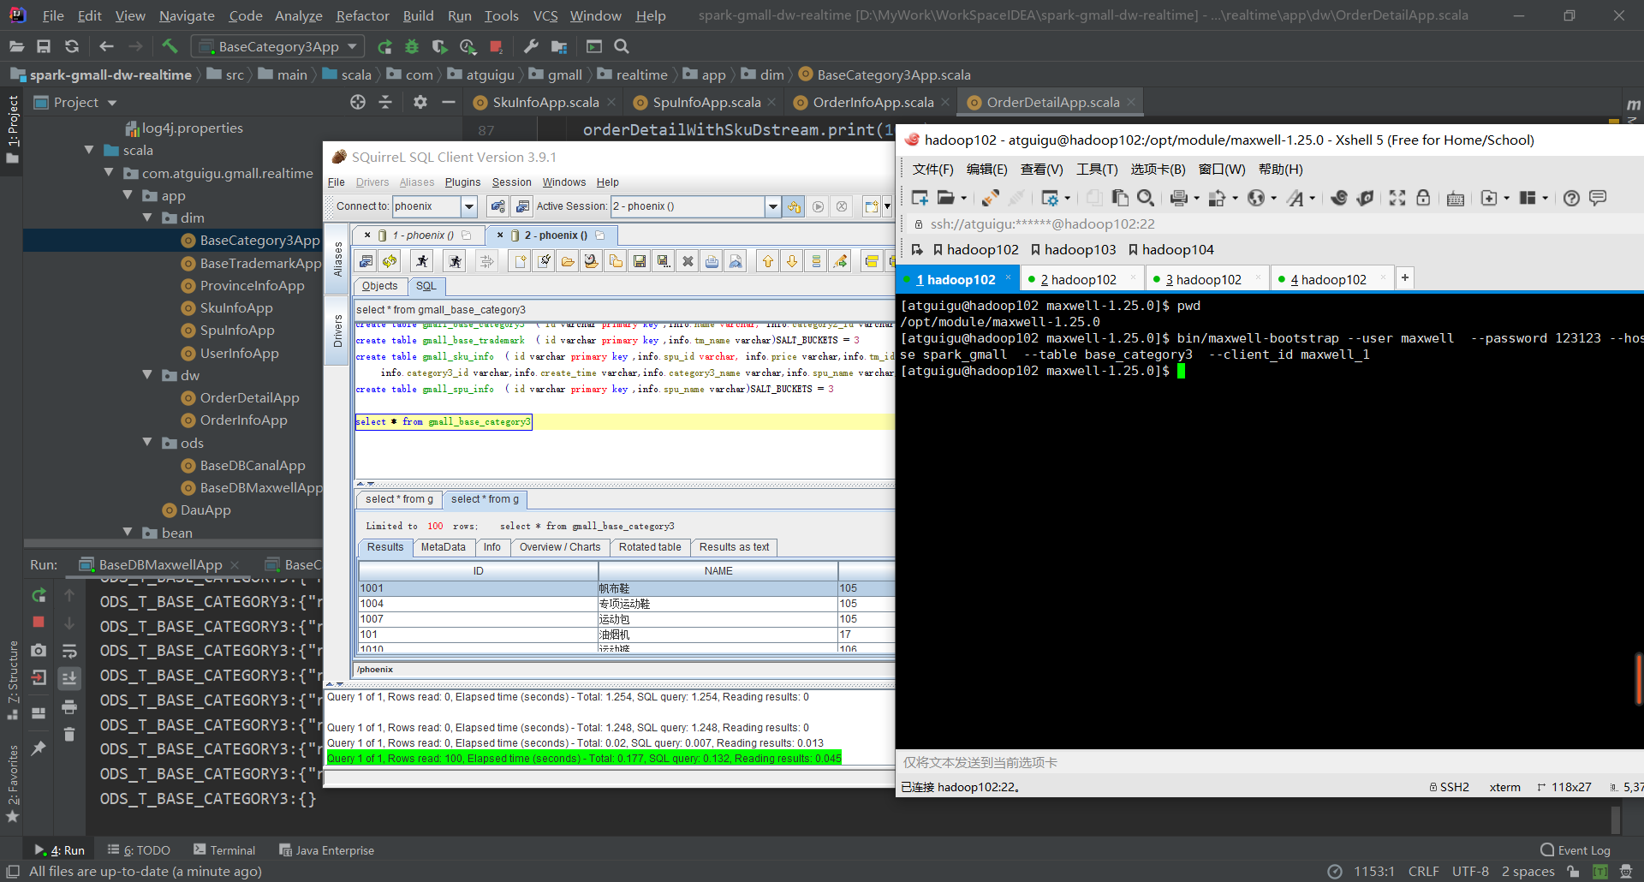
Task: Click the previous SQL up-arrow icon in SQuirreL
Action: click(768, 261)
